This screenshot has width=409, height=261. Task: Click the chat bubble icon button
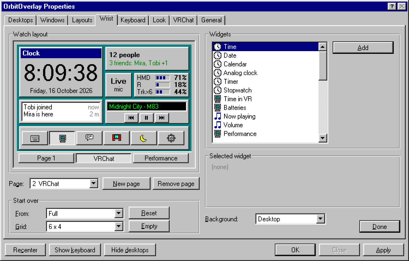[x=89, y=138]
